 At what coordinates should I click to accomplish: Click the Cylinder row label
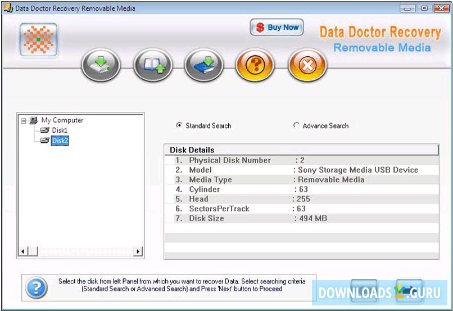[x=204, y=190]
